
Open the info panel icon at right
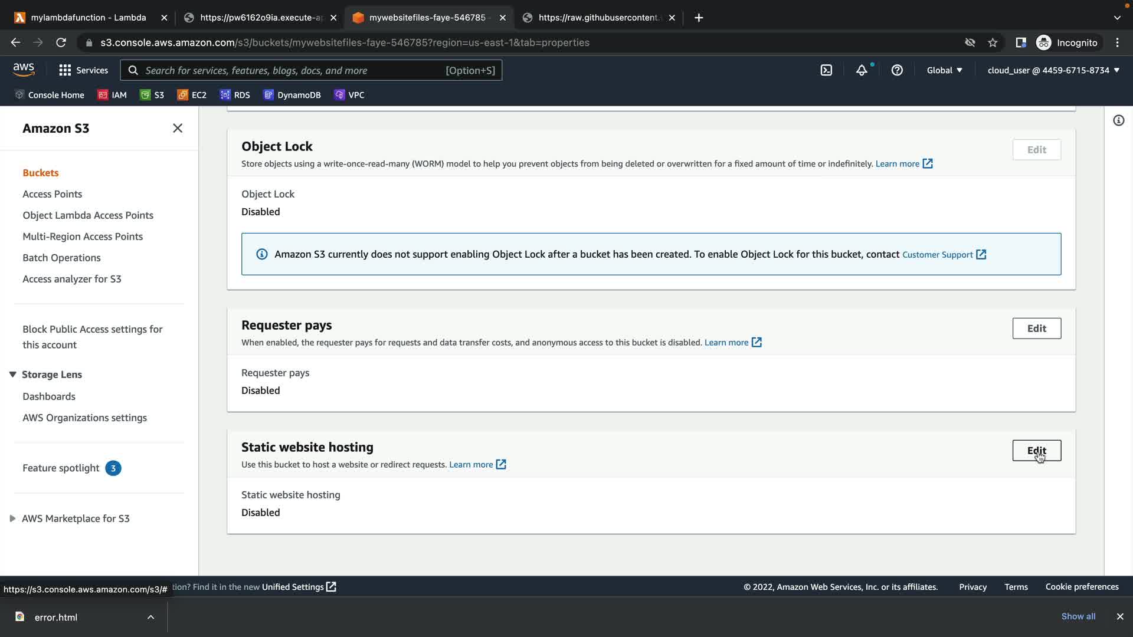(x=1118, y=121)
